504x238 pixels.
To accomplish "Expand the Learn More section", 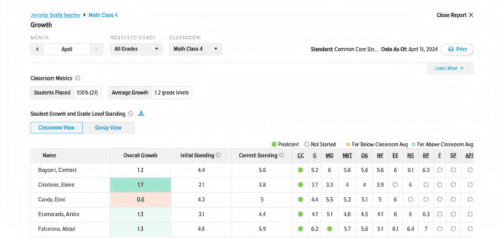I will click(x=450, y=68).
